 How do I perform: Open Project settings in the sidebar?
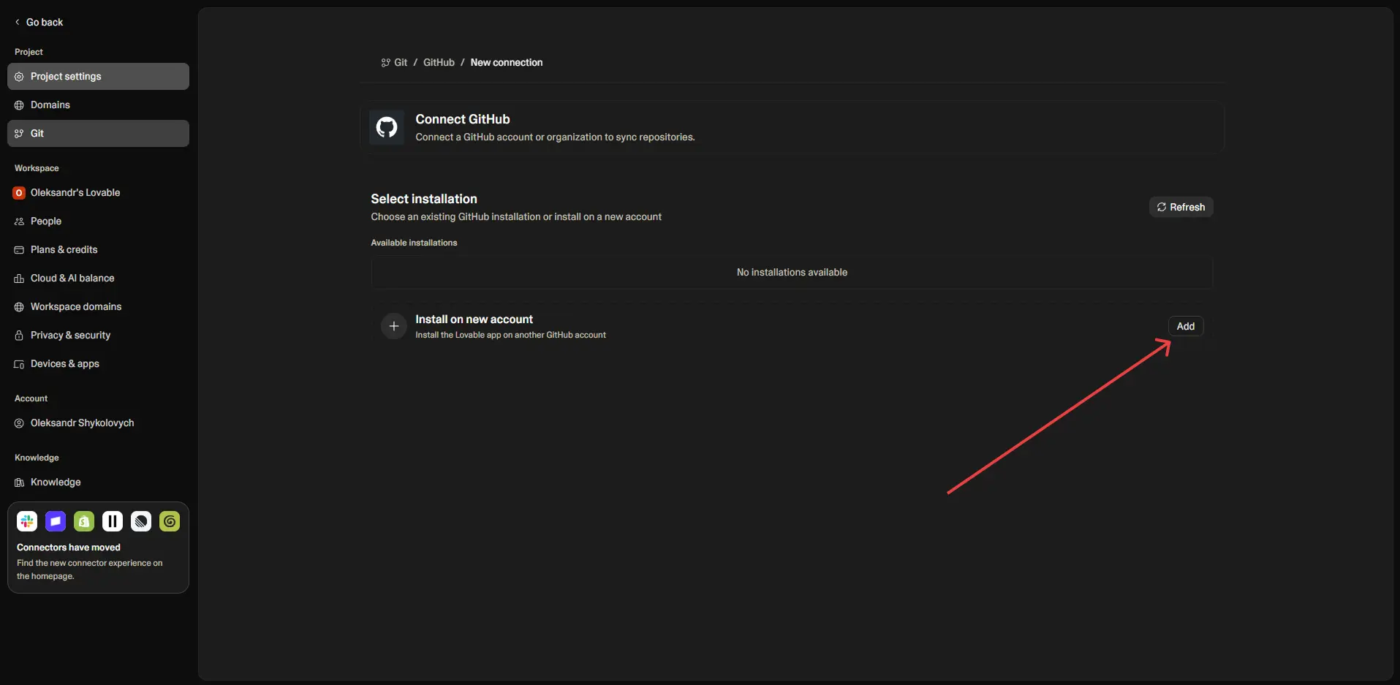[x=98, y=76]
